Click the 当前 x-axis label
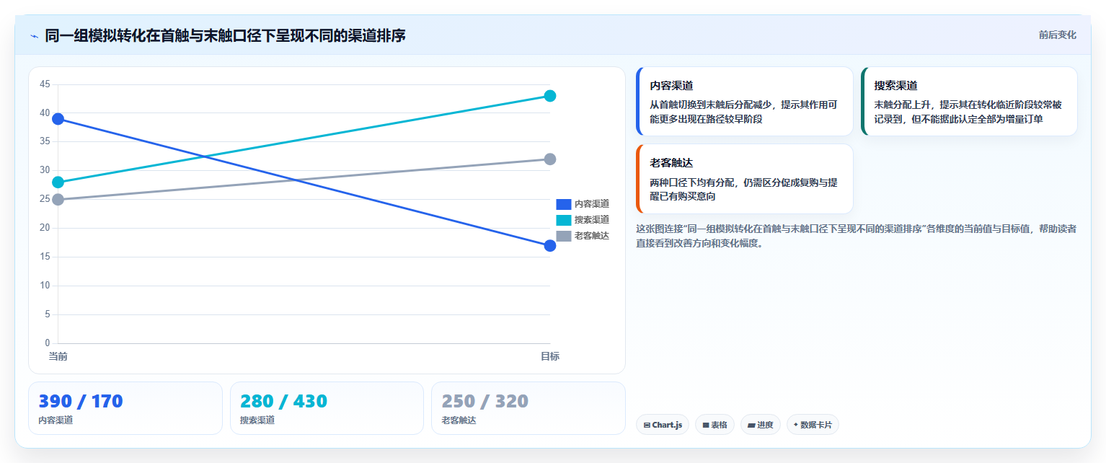 58,356
